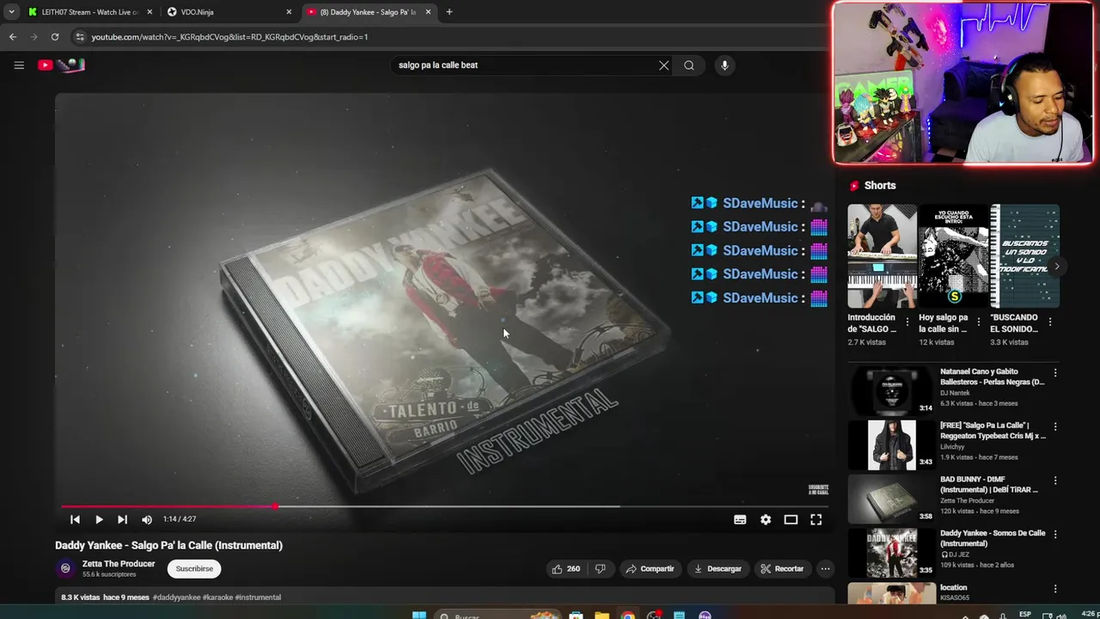
Task: Skip to next video in player
Action: tap(122, 519)
